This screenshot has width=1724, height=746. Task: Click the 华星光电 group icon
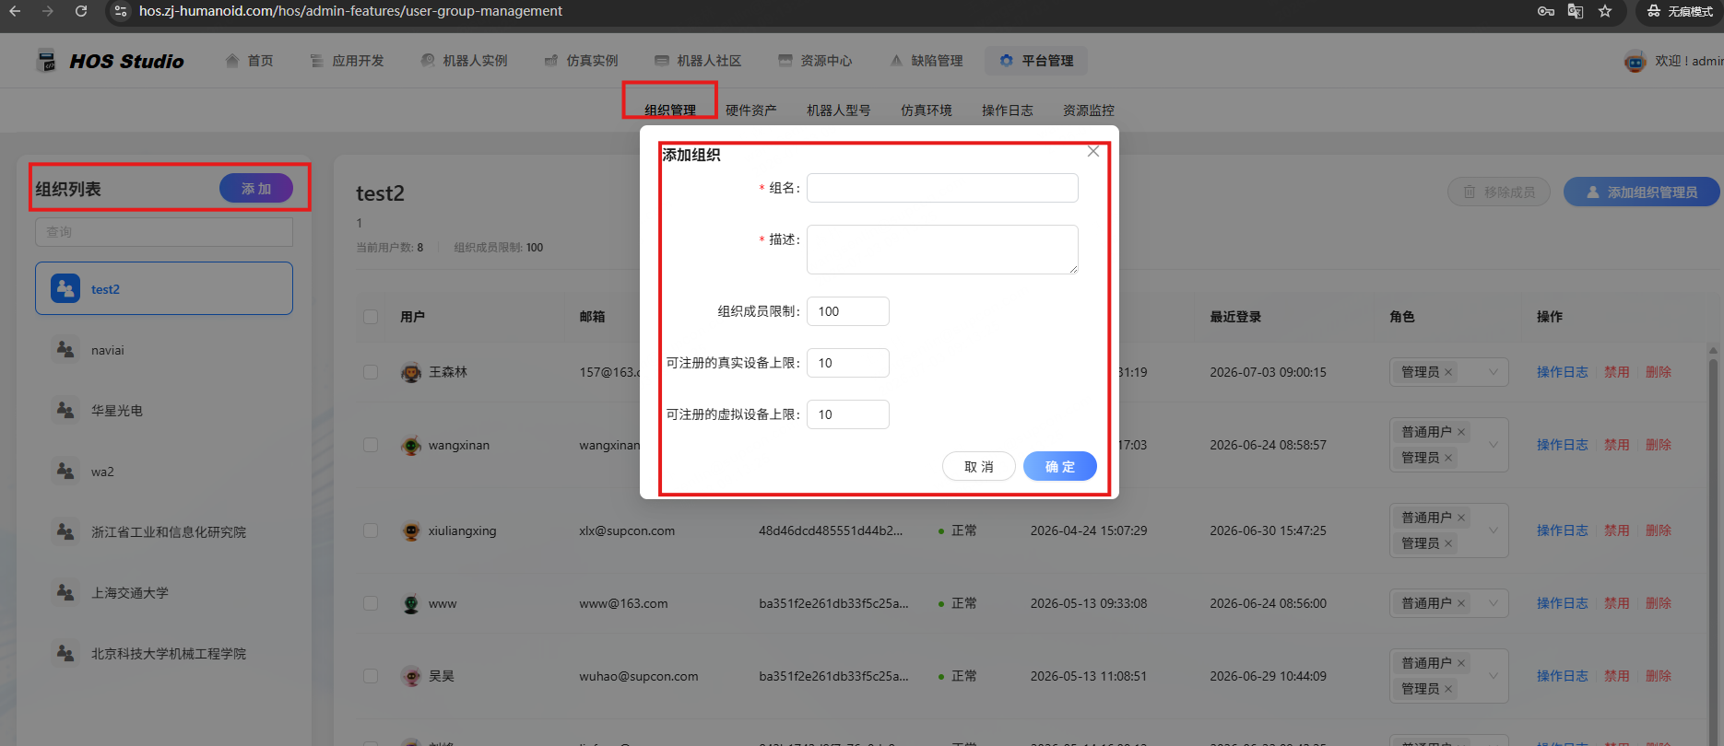65,410
